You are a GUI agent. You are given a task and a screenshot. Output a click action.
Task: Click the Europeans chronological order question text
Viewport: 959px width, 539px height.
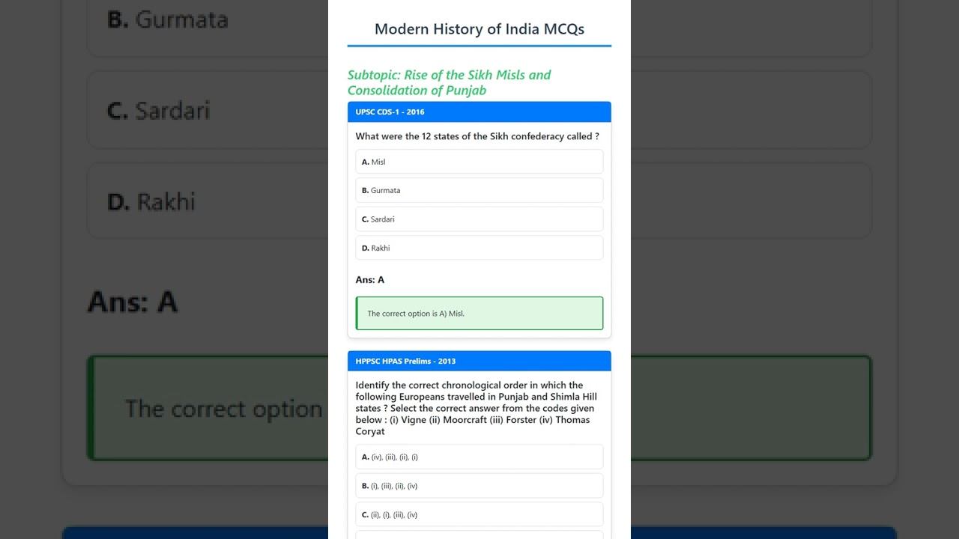[x=477, y=408]
